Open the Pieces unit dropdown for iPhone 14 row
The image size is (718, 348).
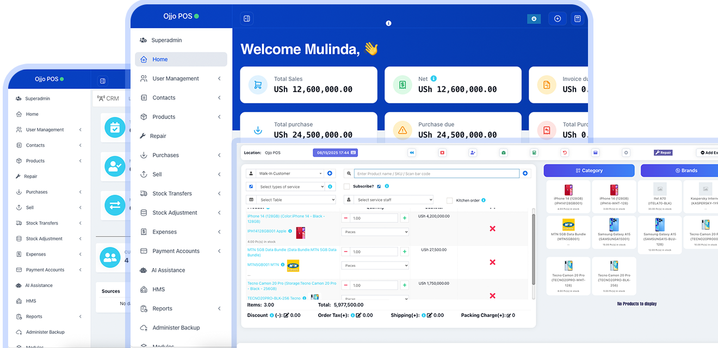pyautogui.click(x=375, y=232)
